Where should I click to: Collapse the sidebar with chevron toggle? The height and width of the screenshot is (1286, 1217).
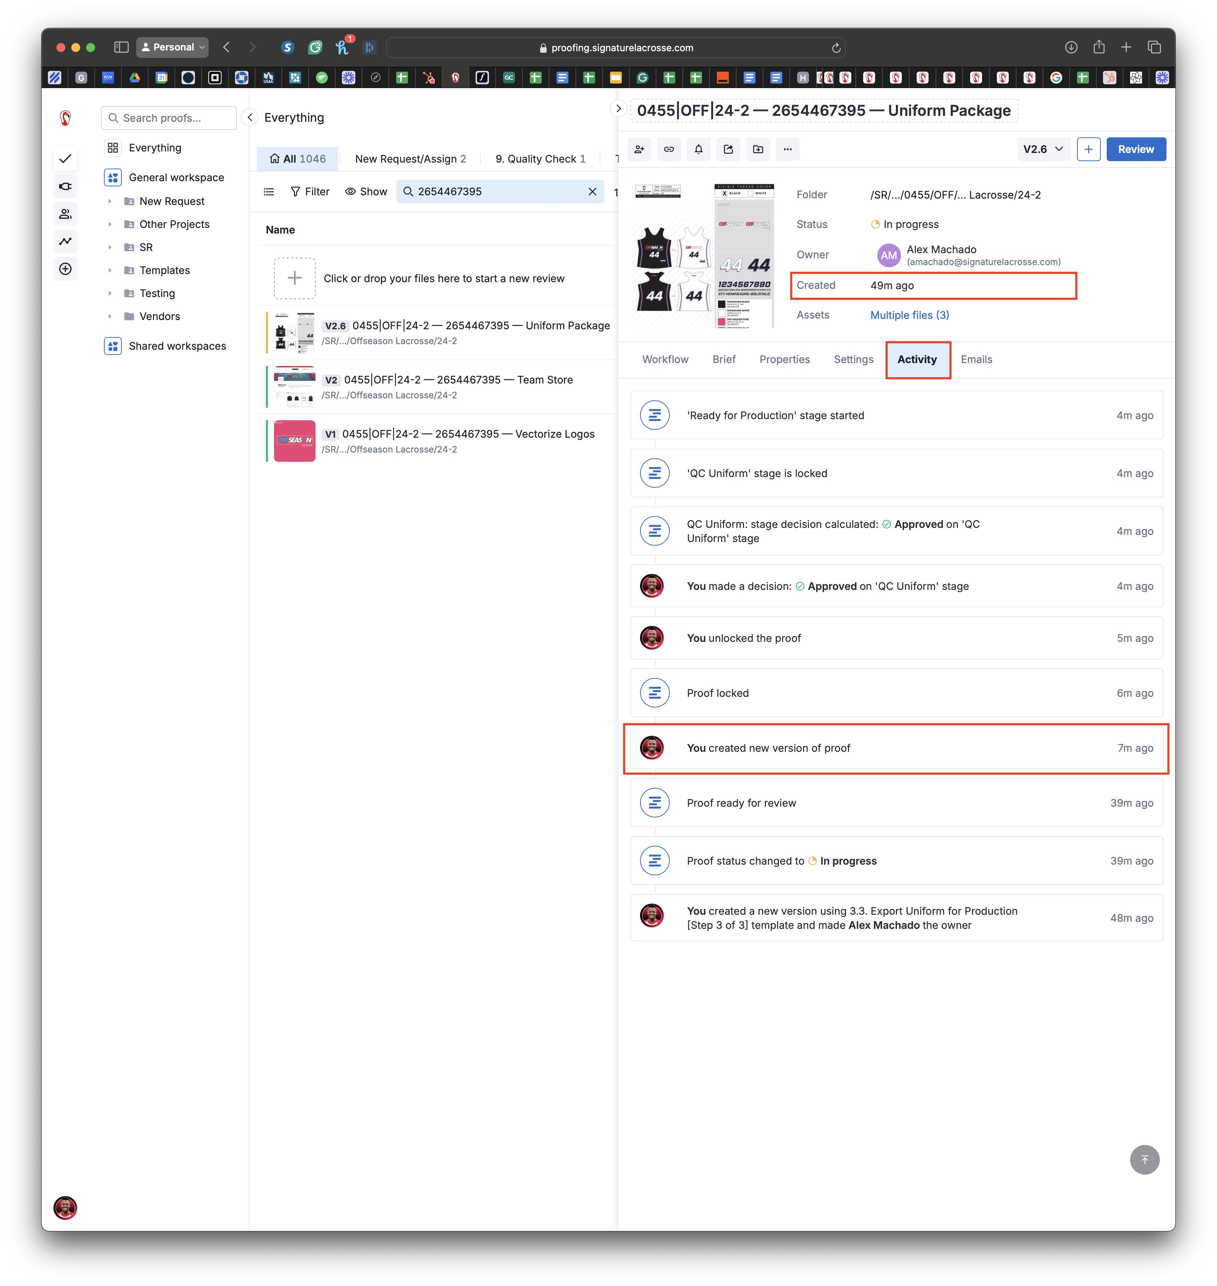pyautogui.click(x=250, y=117)
